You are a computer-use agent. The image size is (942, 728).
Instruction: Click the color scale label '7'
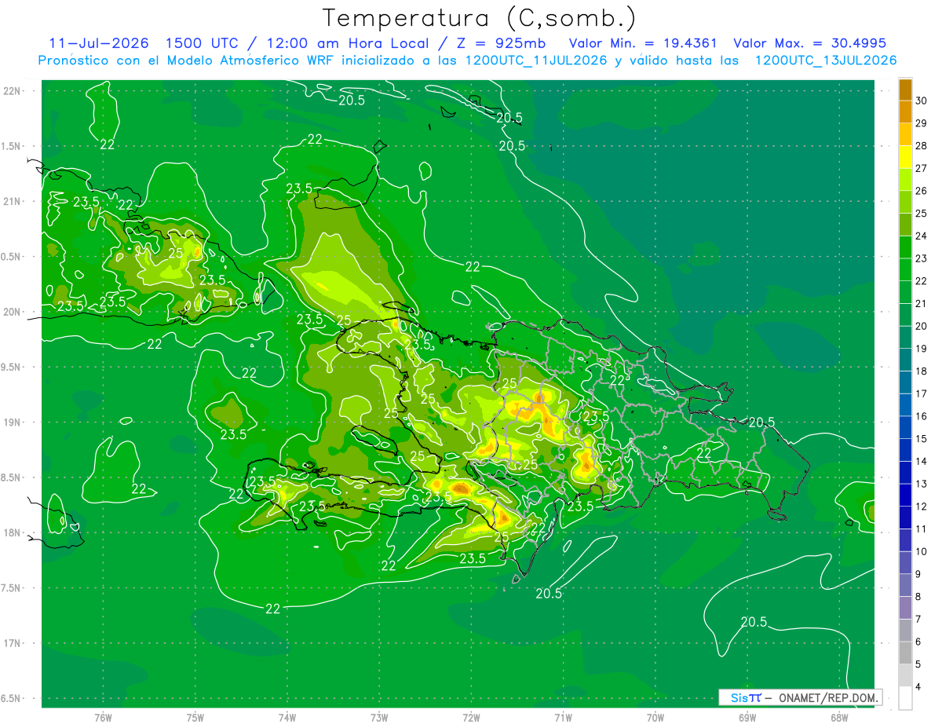tap(918, 619)
